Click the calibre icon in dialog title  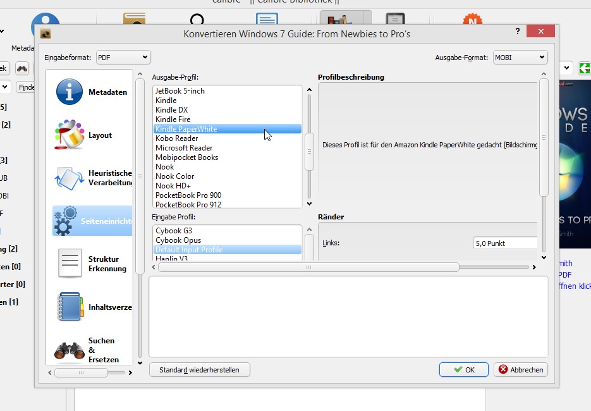pyautogui.click(x=46, y=34)
